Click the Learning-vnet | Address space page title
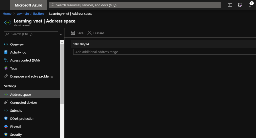The image size is (256, 138). (x=45, y=21)
